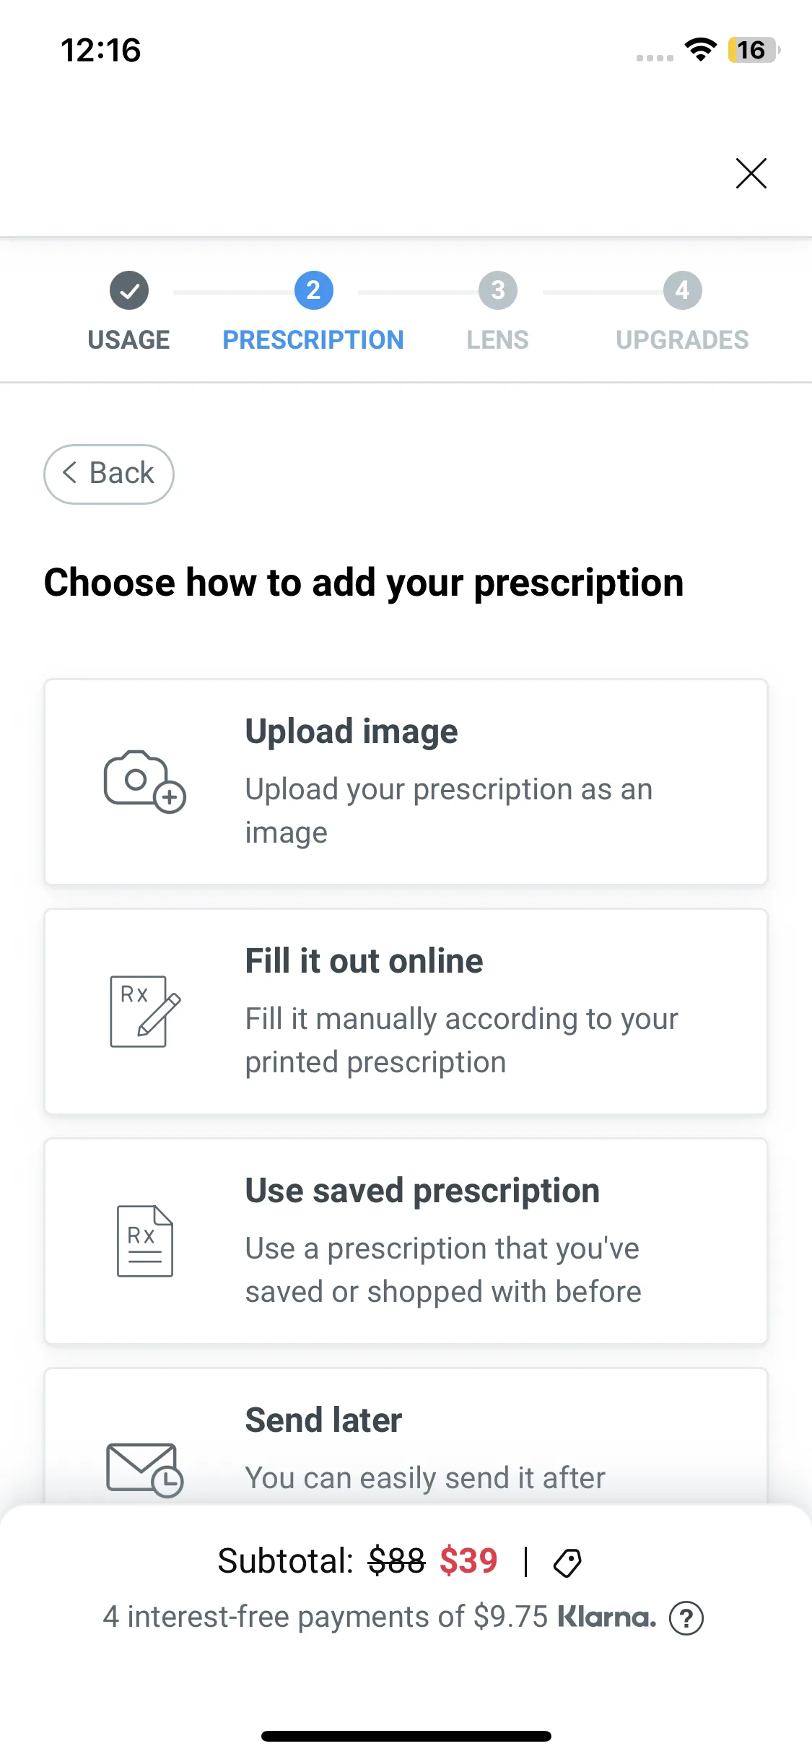Go to step 4 Upgrades circle
Viewport: 812px width, 1759px height.
(682, 290)
